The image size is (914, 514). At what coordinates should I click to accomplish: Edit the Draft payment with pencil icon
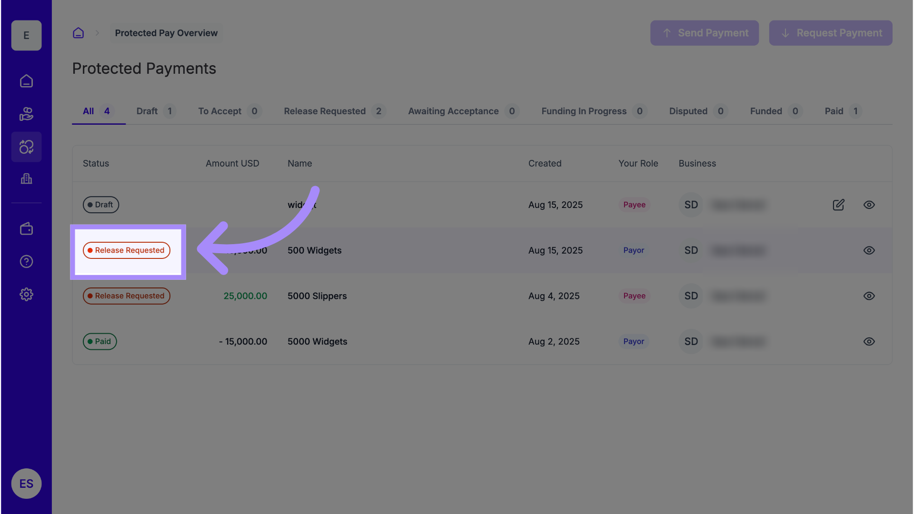838,205
